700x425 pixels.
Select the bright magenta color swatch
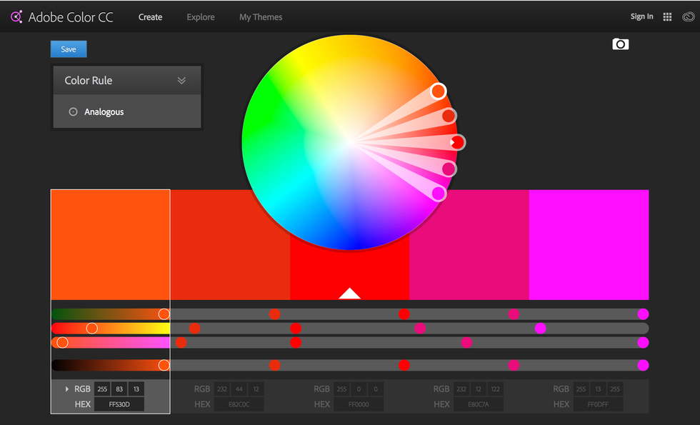[x=589, y=244]
